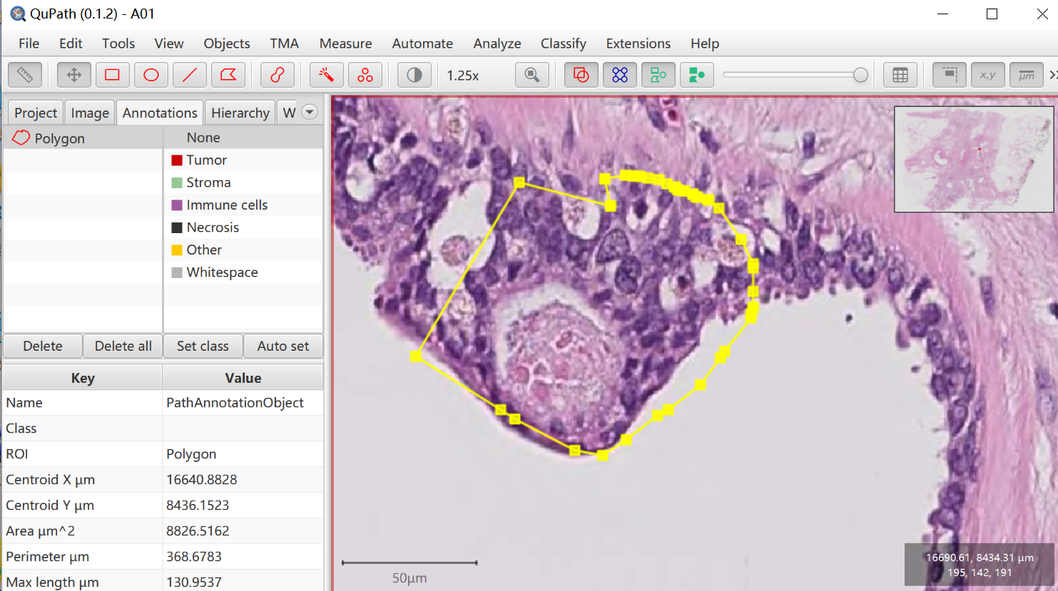Expand the hidden tabs dropdown arrow
The image size is (1058, 591).
click(x=310, y=112)
